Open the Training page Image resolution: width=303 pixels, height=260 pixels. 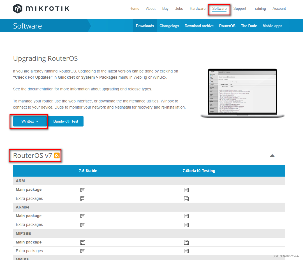[x=259, y=8]
